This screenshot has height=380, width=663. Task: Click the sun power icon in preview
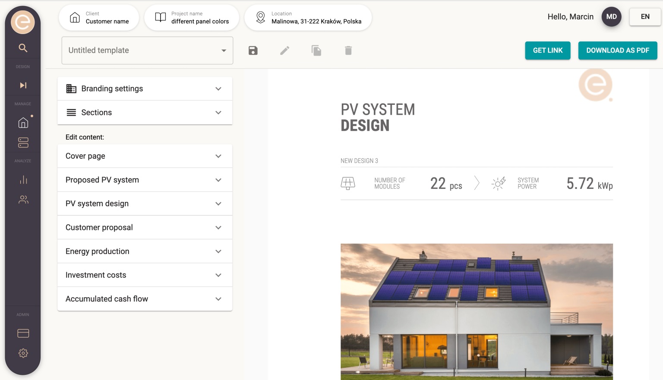click(x=498, y=183)
